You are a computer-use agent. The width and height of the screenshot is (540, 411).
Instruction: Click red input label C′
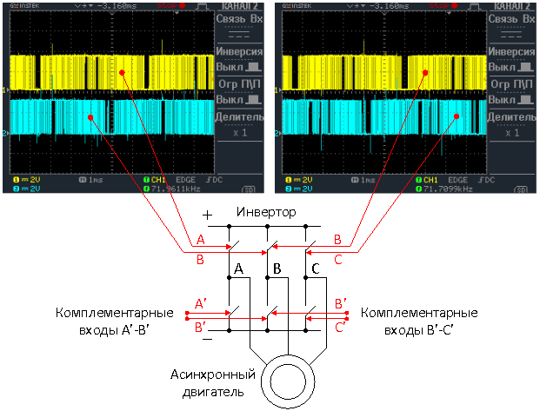340,328
